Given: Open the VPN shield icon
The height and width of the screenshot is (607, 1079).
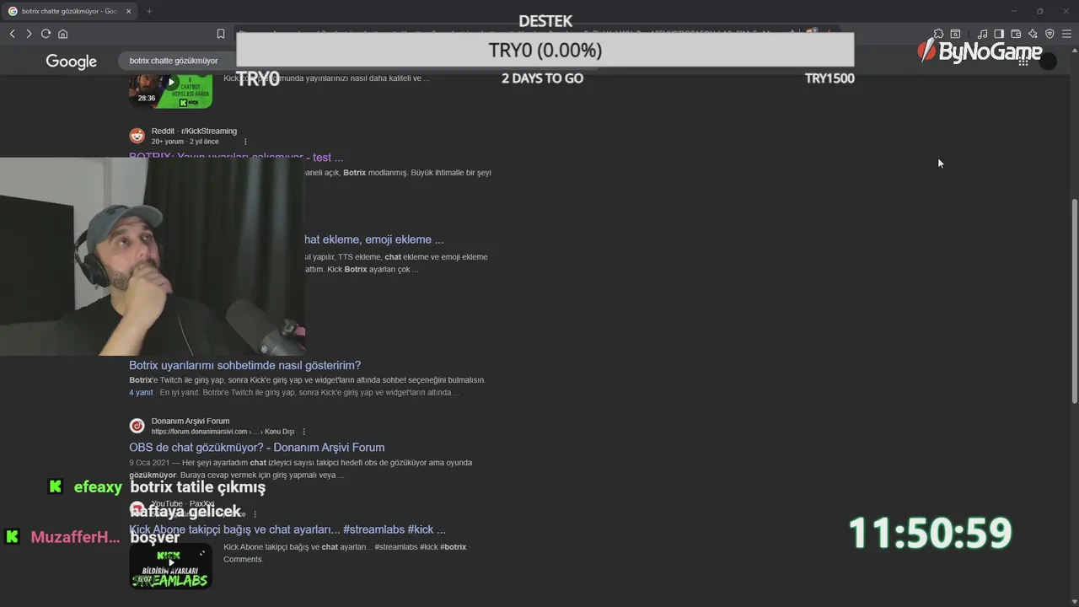Looking at the screenshot, I should (1049, 34).
